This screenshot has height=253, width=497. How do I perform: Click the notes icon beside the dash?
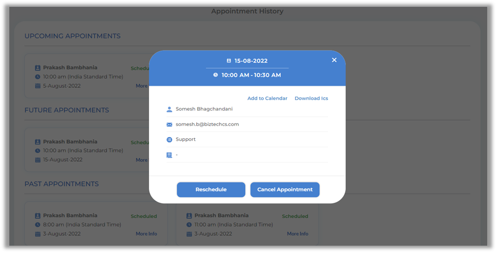(x=170, y=155)
